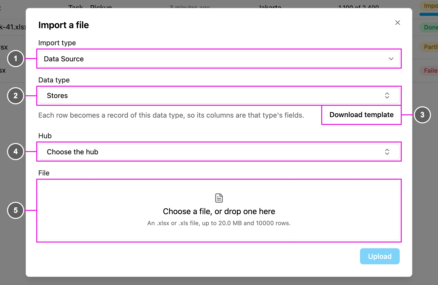The width and height of the screenshot is (438, 285).
Task: Click the Import a file heading
Action: click(x=64, y=25)
